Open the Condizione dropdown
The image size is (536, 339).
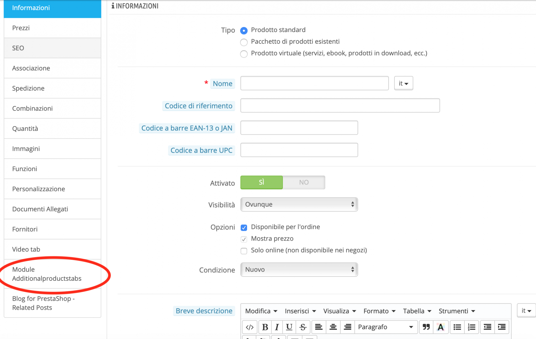click(x=299, y=270)
